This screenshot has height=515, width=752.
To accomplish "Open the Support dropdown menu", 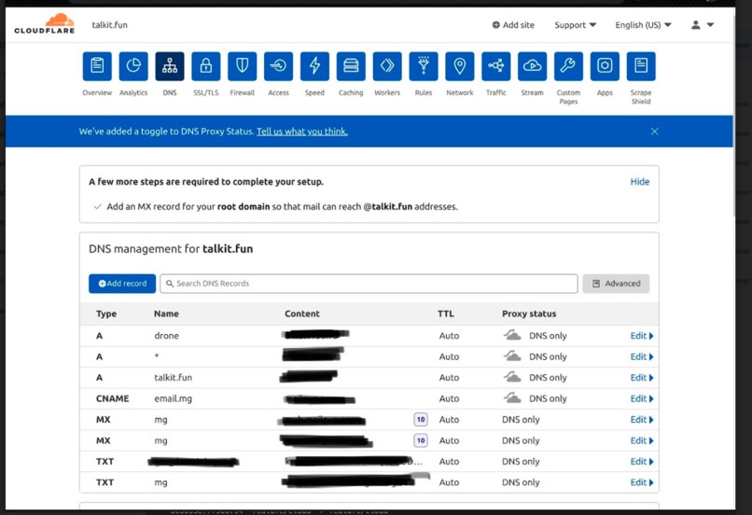I will point(575,25).
